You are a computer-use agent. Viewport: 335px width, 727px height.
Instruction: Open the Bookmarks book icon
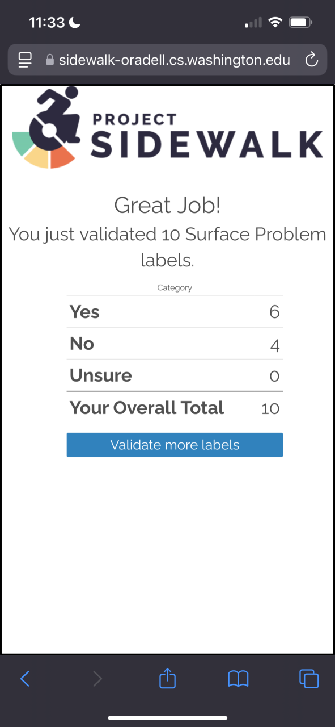point(238,679)
